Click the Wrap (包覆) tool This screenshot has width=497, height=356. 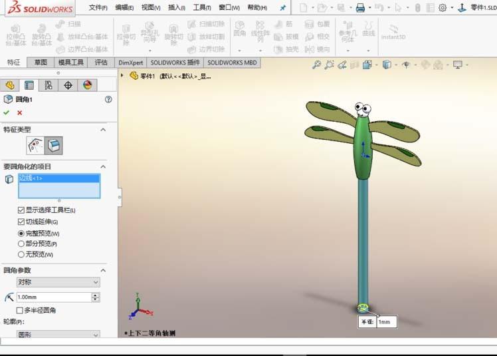tap(317, 24)
